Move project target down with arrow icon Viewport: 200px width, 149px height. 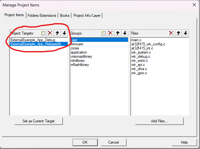64,33
